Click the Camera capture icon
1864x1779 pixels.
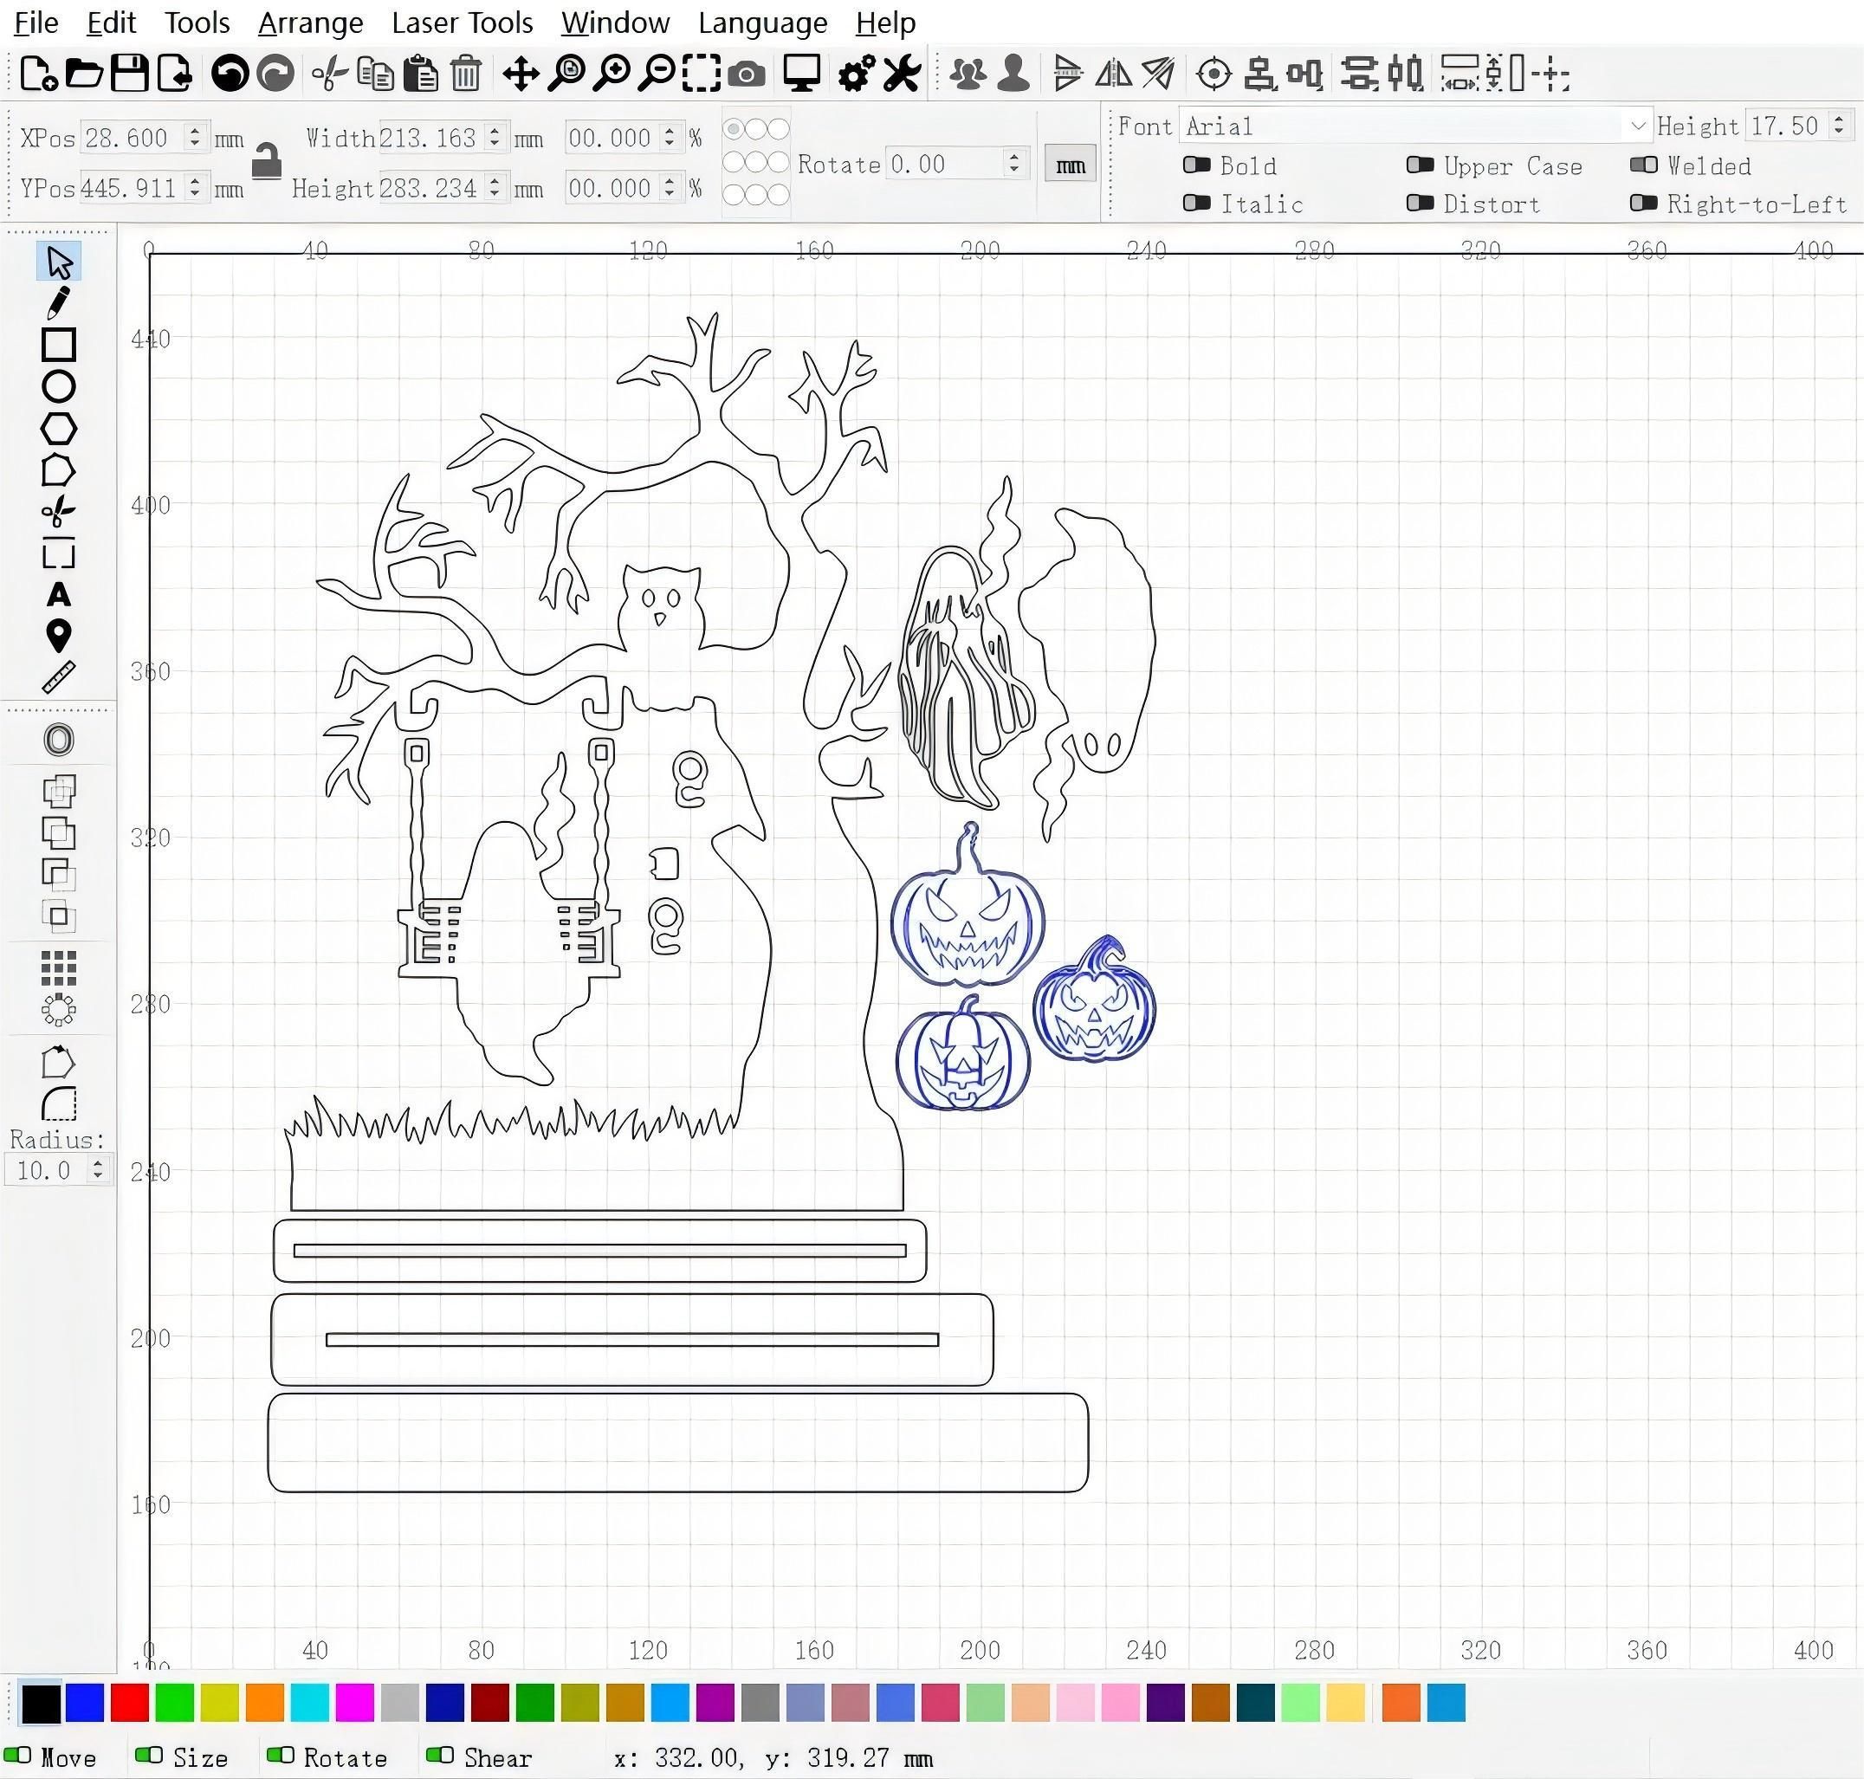(x=748, y=73)
